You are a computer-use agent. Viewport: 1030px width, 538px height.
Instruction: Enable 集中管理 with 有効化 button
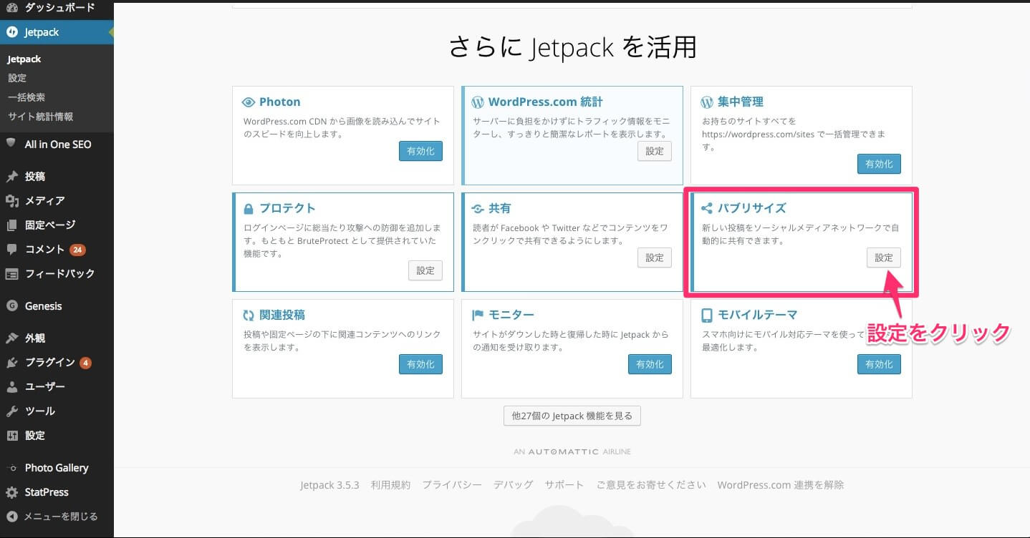[879, 164]
